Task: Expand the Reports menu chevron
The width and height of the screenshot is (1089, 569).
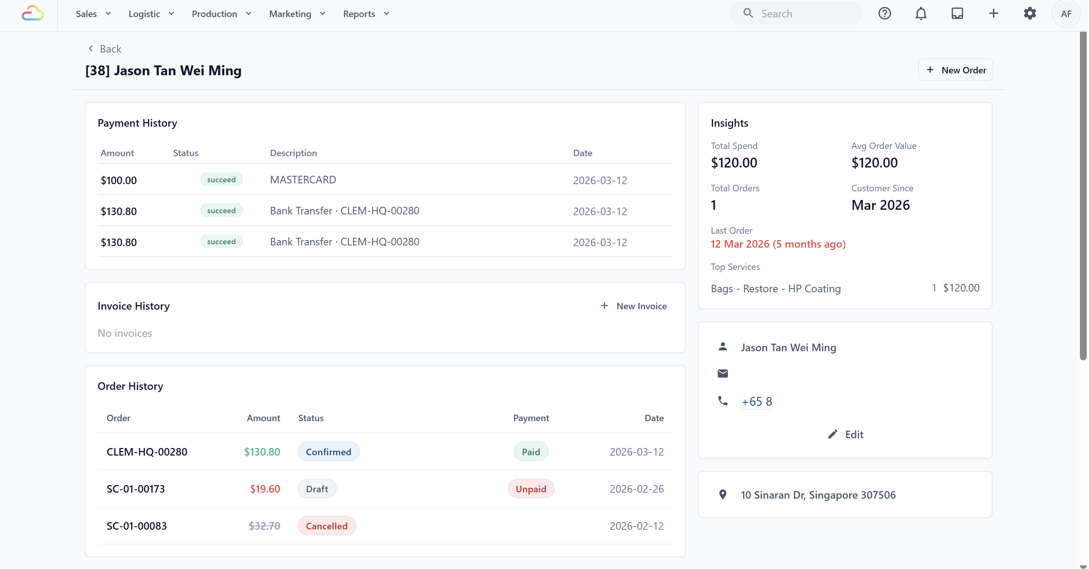Action: (x=387, y=14)
